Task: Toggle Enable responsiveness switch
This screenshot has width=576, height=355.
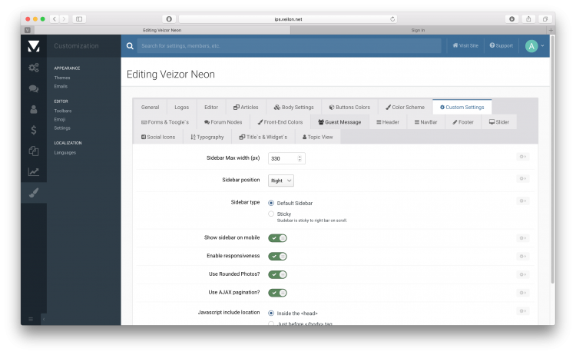Action: pyautogui.click(x=277, y=256)
